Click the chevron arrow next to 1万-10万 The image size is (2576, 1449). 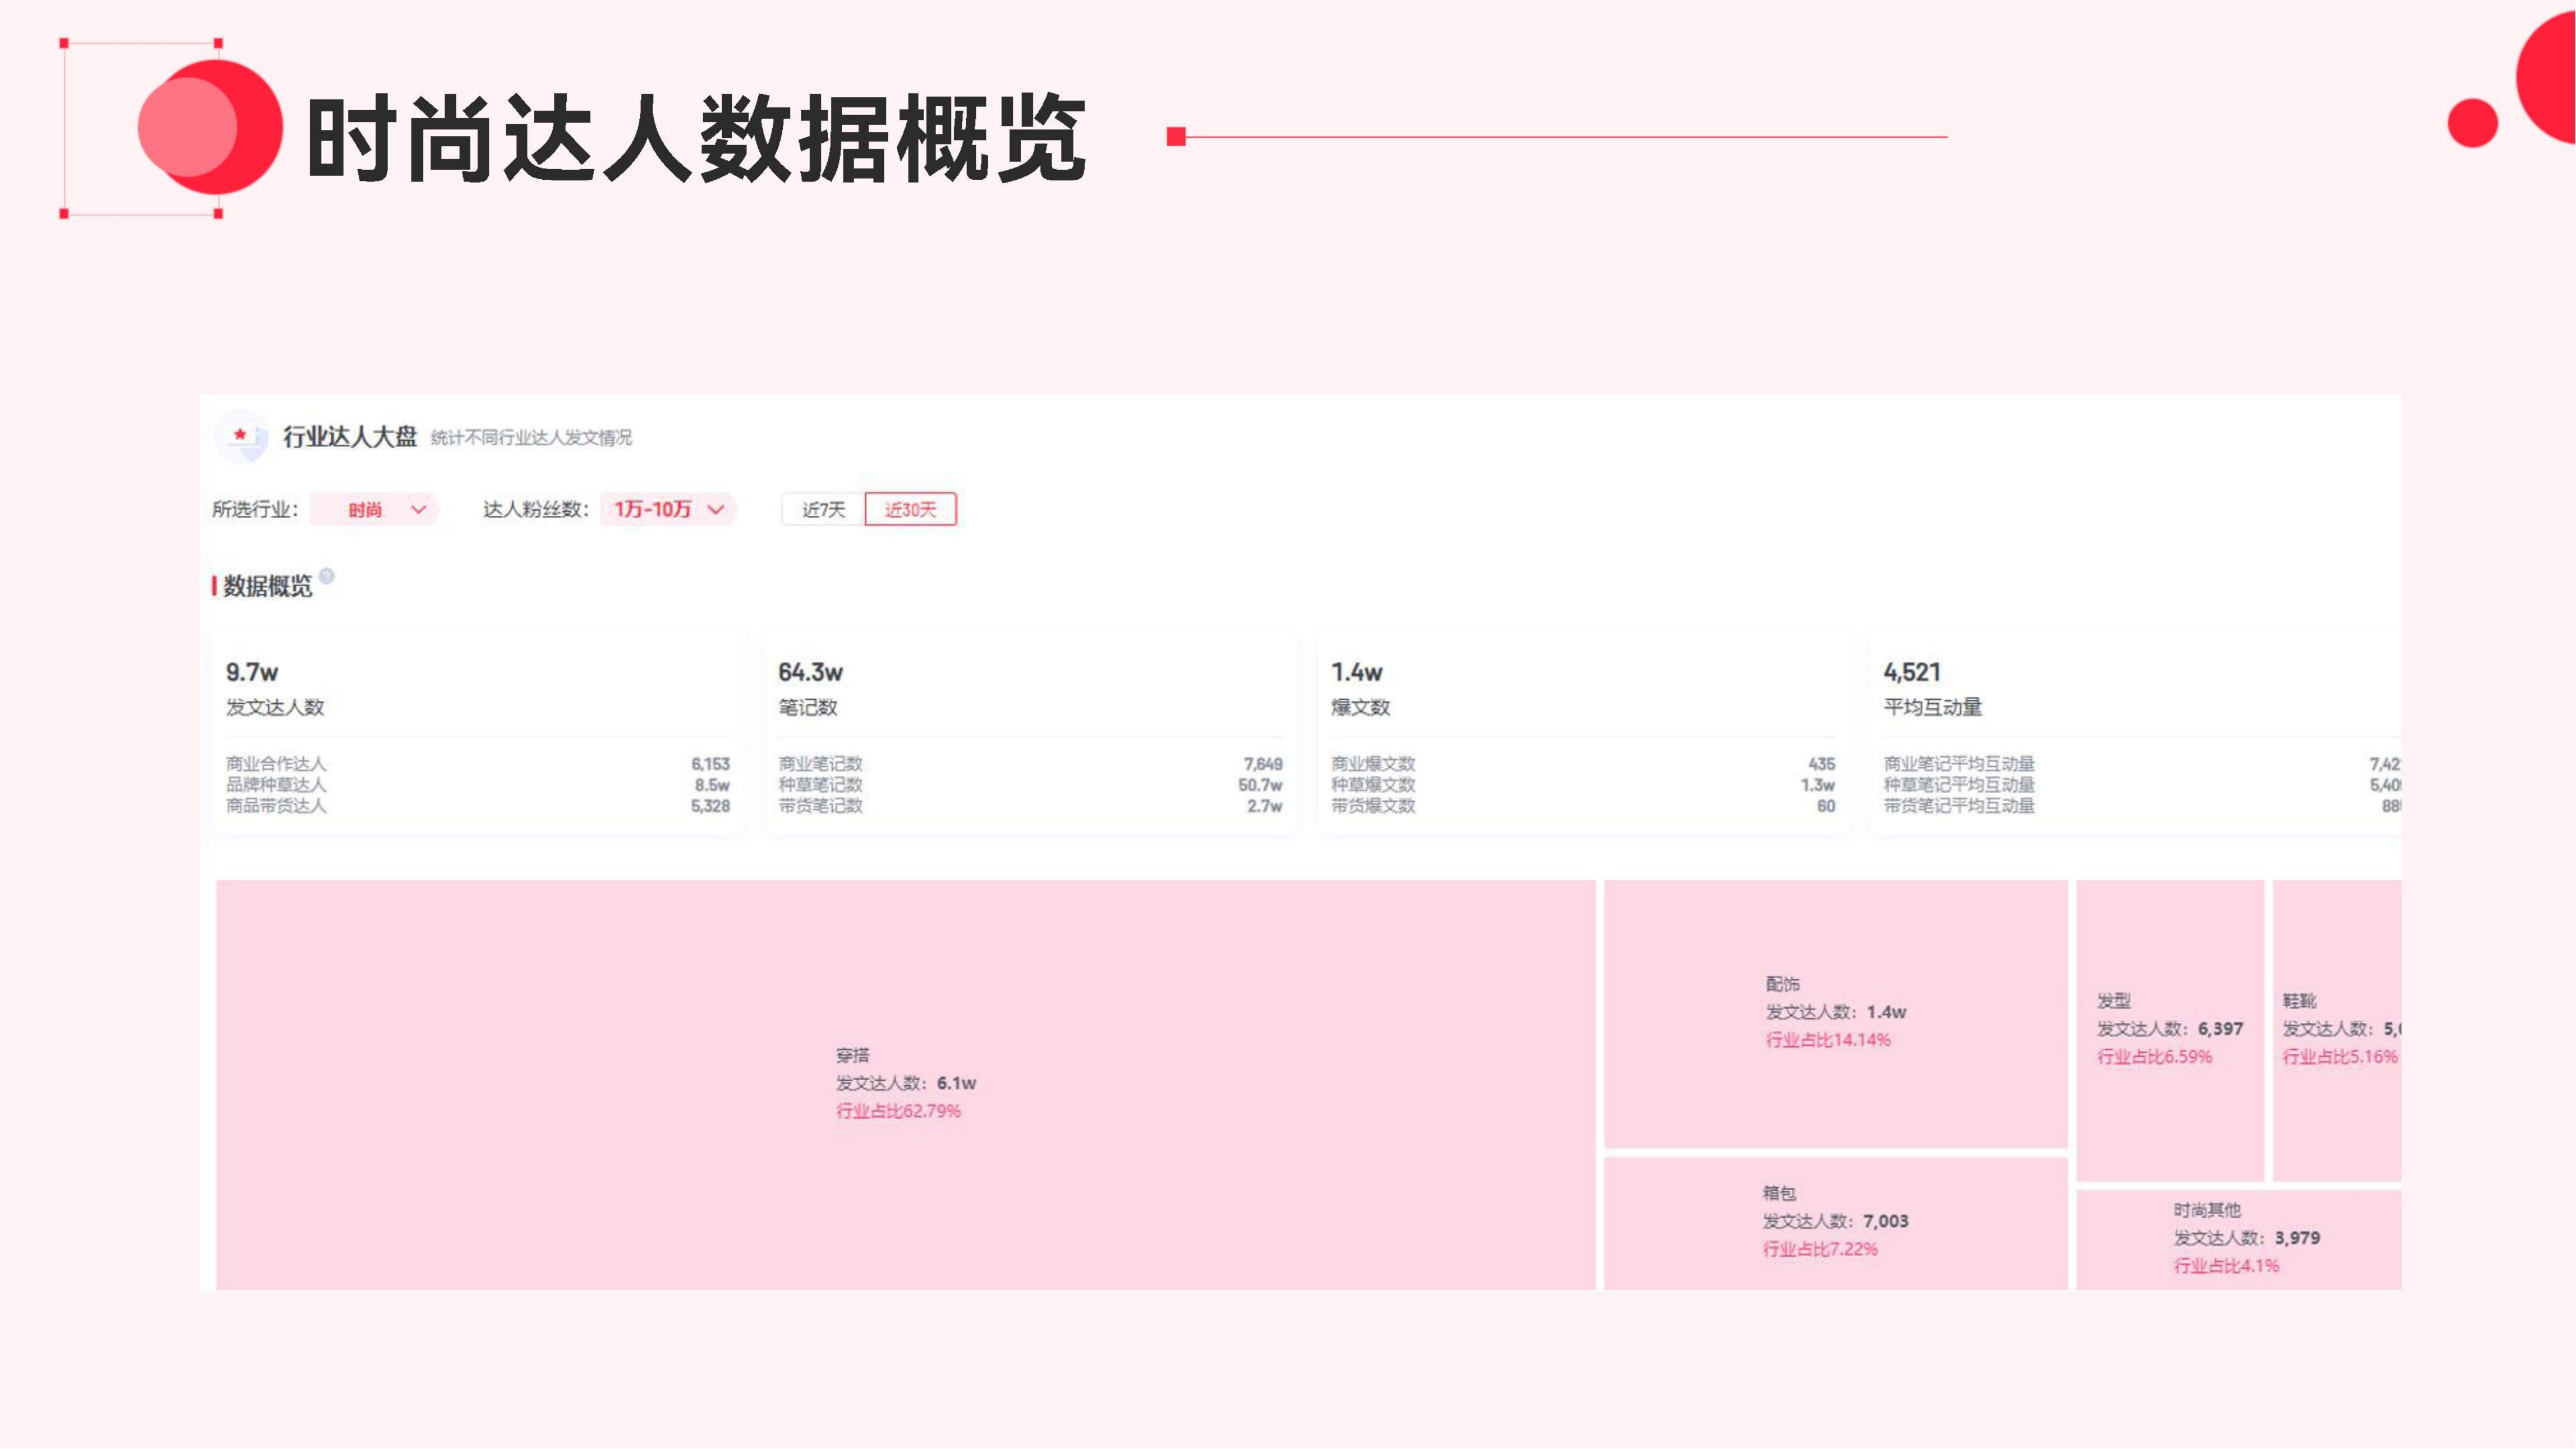point(716,509)
